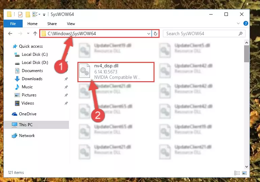Click the pin next to Downloads
This screenshot has width=260, height=182.
(66, 79)
